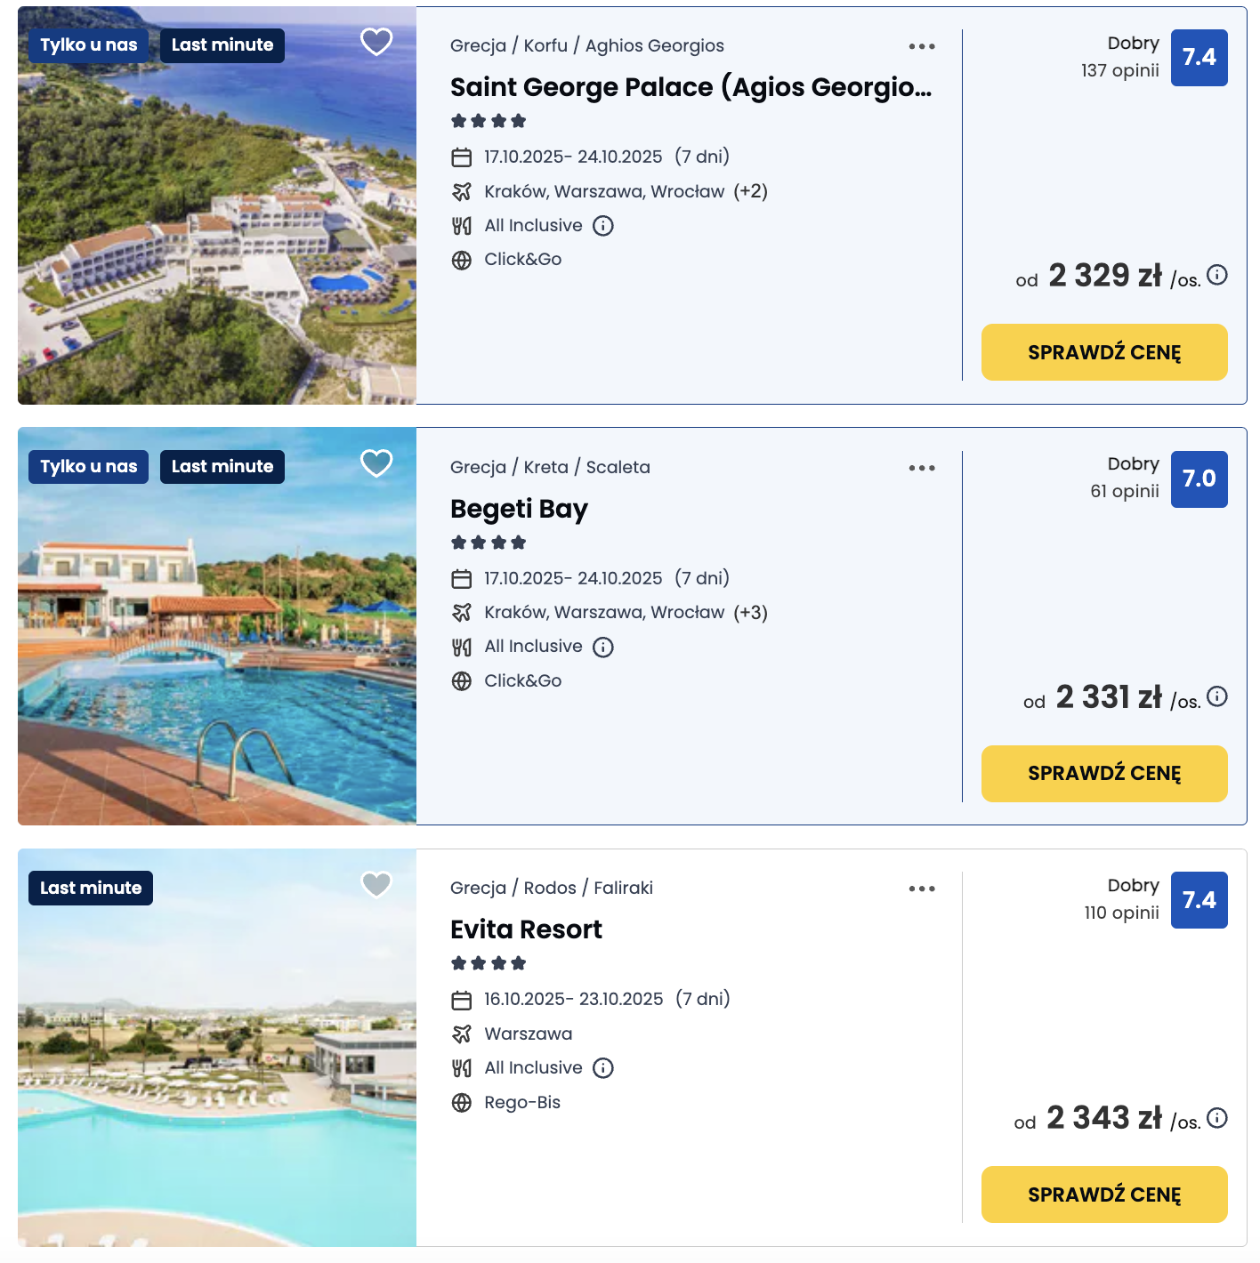Open the info tooltip next to 2 329 zł price
Image resolution: width=1260 pixels, height=1263 pixels.
point(1216,276)
